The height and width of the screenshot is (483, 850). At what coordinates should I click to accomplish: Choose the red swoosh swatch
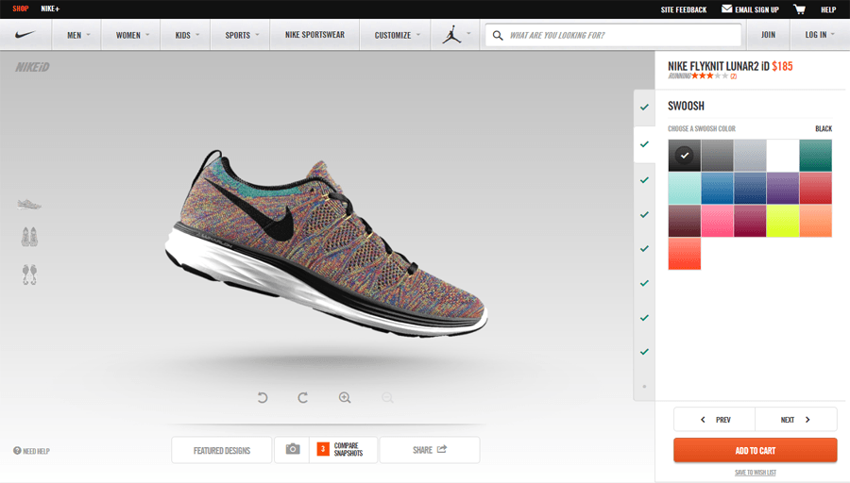[815, 189]
